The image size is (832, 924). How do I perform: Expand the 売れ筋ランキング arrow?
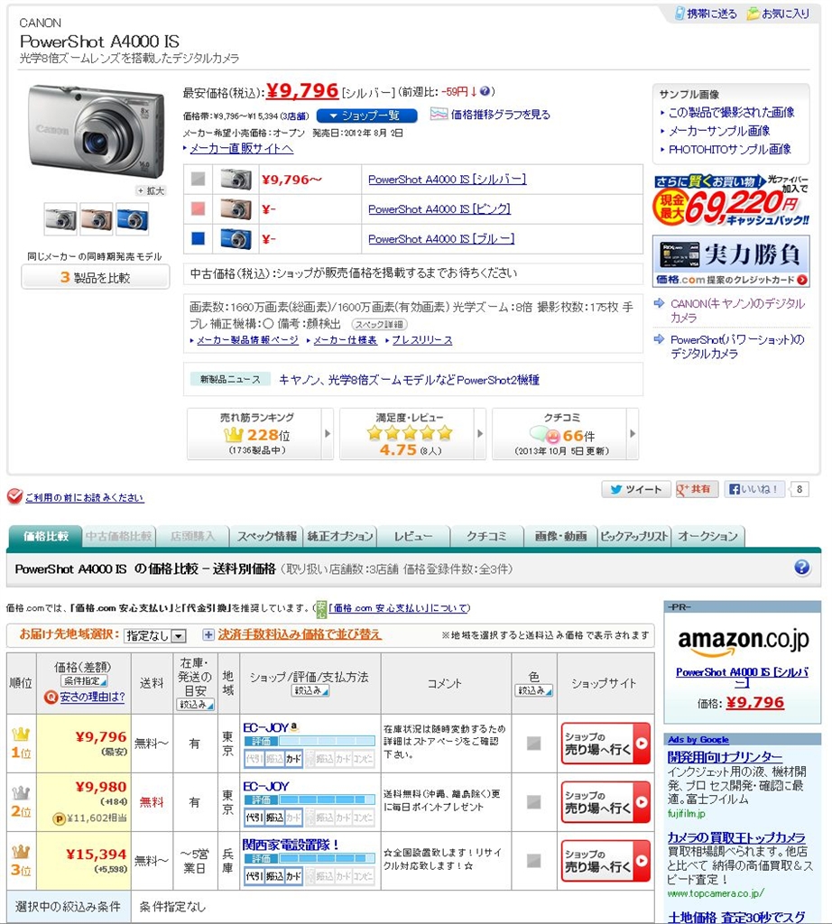328,434
